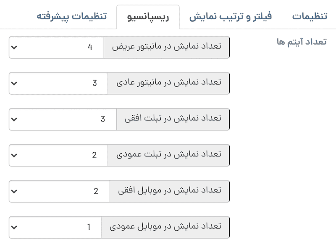Screen dimensions: 336x244
Task: Click the تعداد نمایش در موبایل افقی label
Action: coord(170,191)
